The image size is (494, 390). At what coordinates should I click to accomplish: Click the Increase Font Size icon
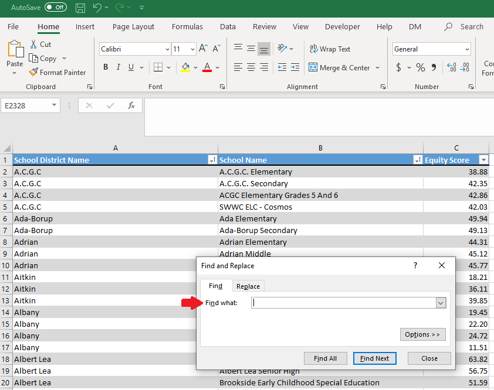pyautogui.click(x=203, y=49)
